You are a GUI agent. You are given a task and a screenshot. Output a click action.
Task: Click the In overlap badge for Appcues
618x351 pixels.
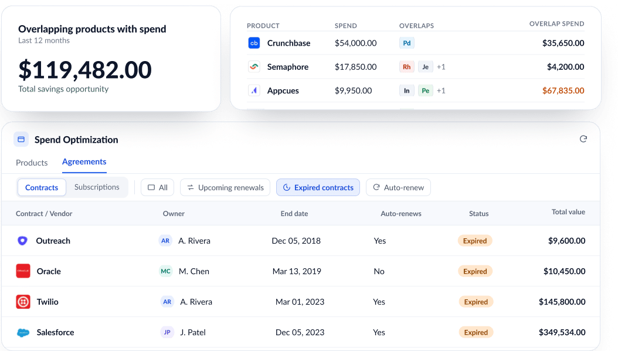pyautogui.click(x=407, y=90)
